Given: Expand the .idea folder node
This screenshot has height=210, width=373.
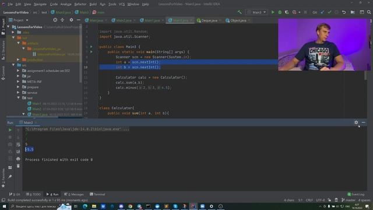Looking at the screenshot, I should coord(13,32).
